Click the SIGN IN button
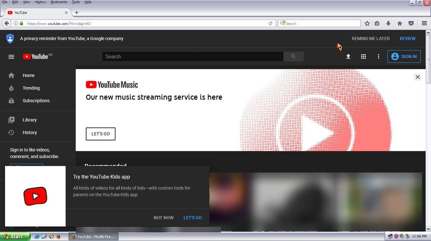 (x=404, y=56)
